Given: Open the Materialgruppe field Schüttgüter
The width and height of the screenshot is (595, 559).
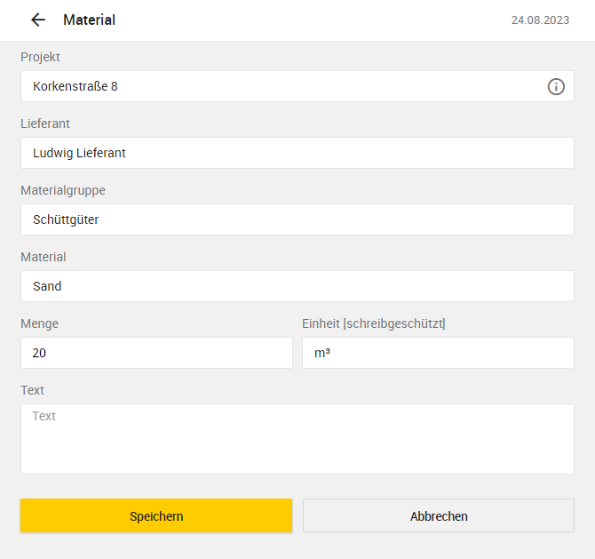Looking at the screenshot, I should [297, 220].
